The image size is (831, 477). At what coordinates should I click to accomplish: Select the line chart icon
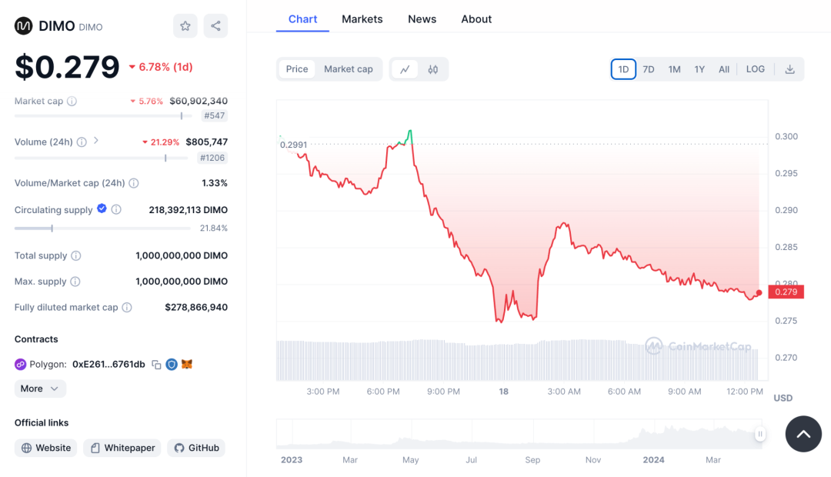click(405, 69)
